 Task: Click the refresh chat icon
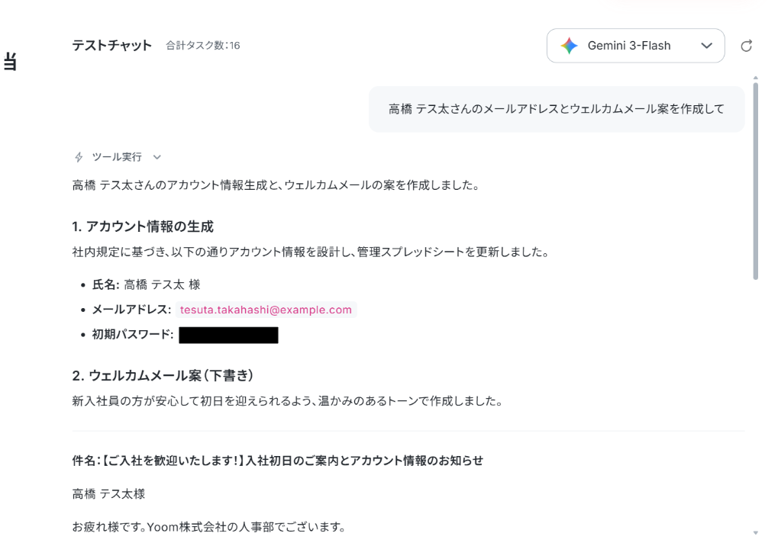click(746, 46)
